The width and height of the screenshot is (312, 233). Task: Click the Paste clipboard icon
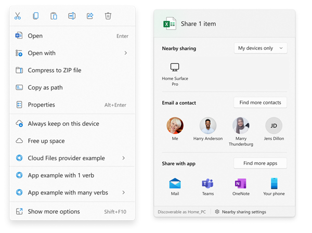click(54, 16)
